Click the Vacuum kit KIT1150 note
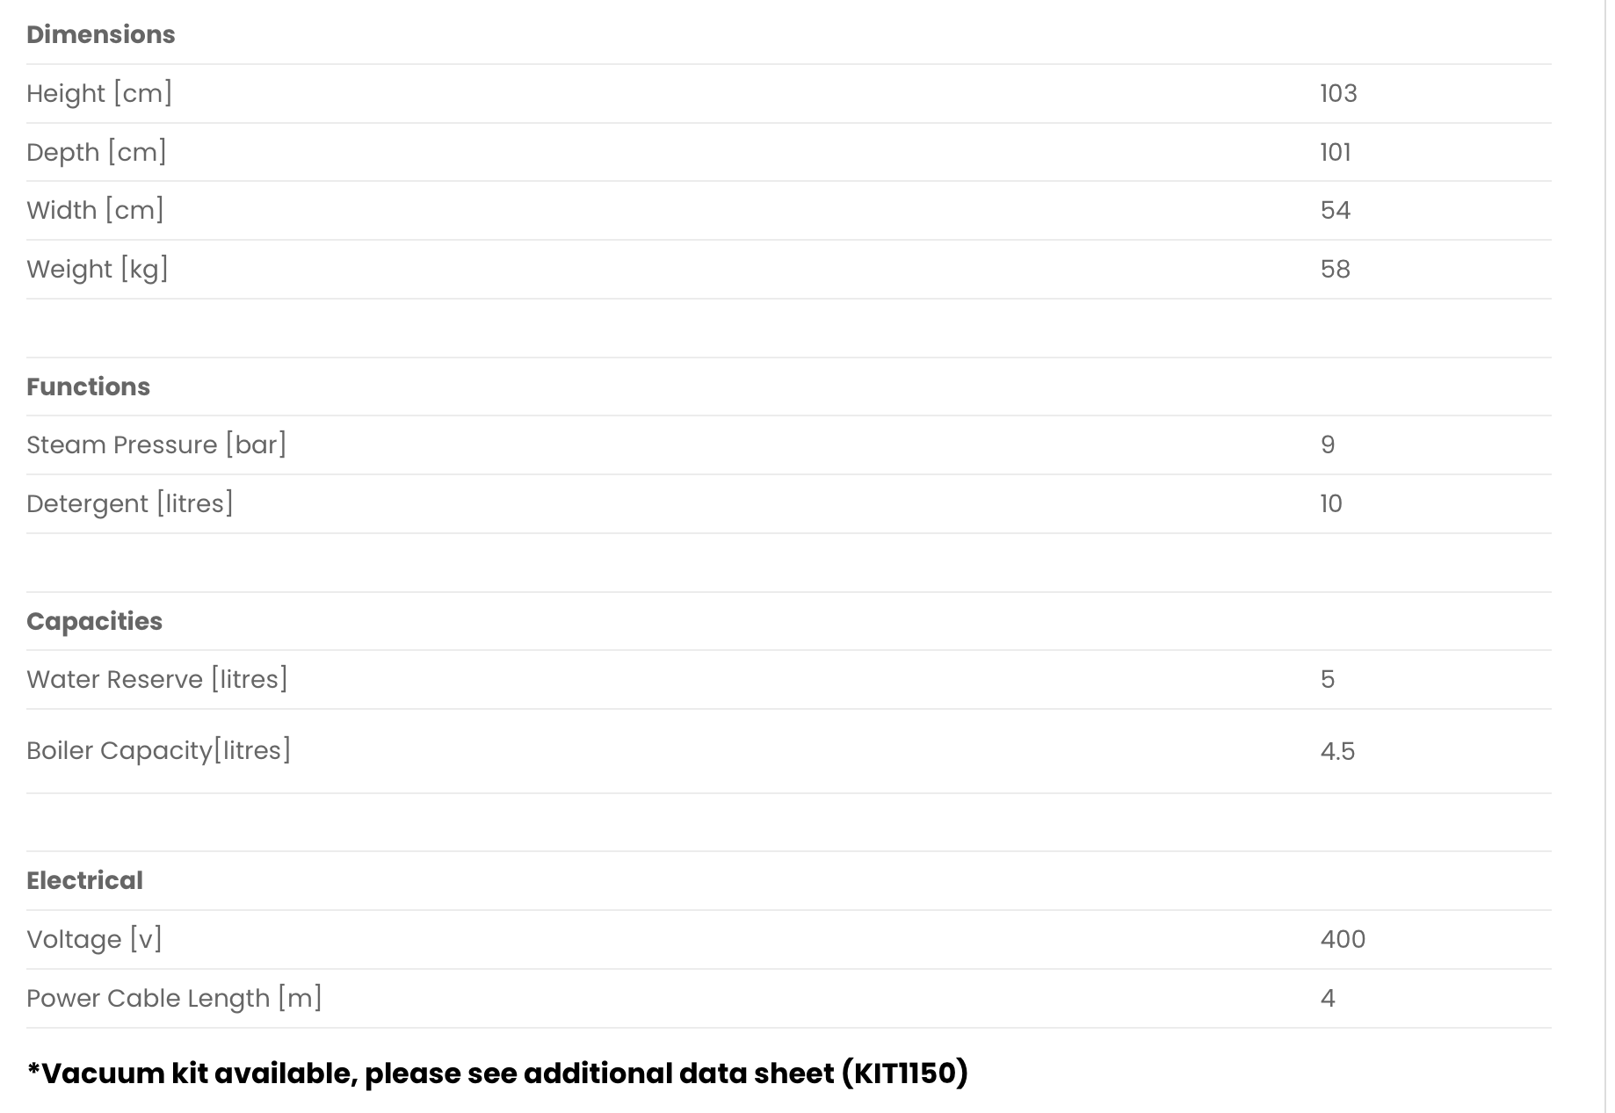 [x=497, y=1073]
